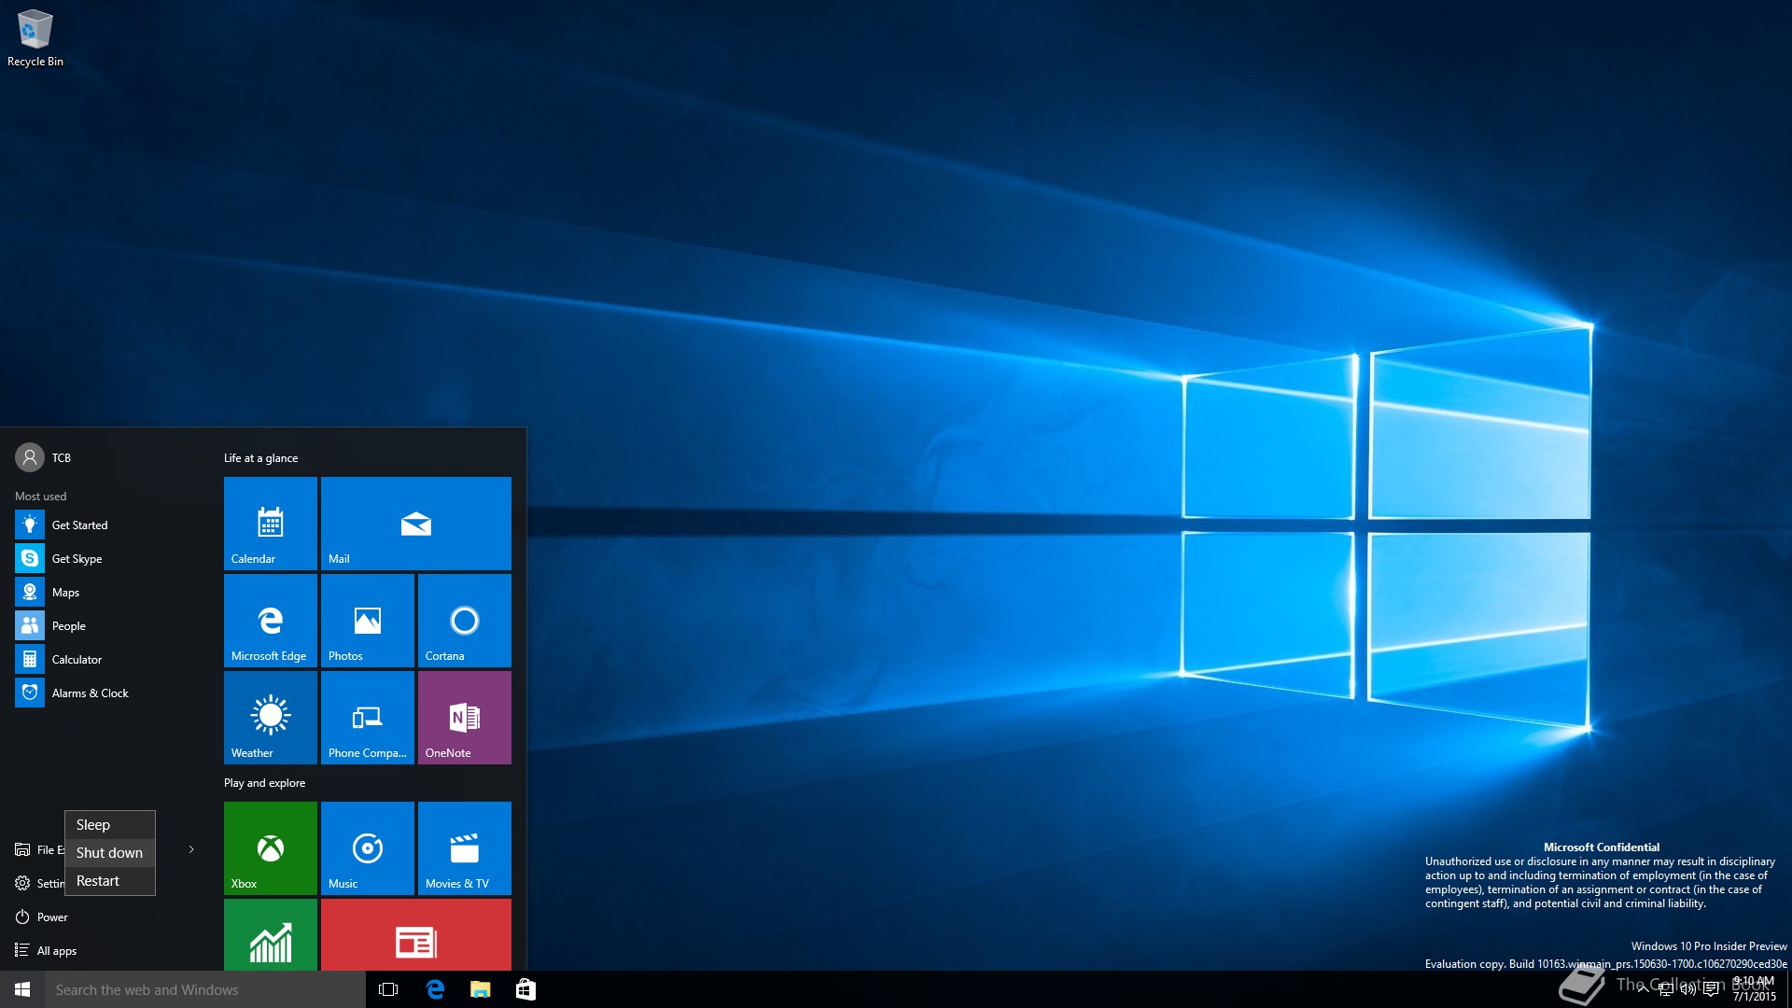Open the Photos tile
The height and width of the screenshot is (1008, 1792).
coord(368,621)
